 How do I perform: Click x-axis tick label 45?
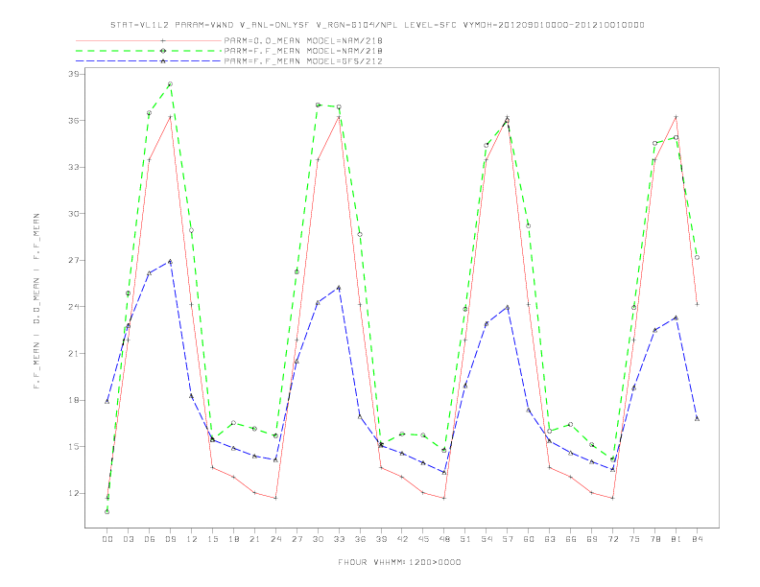point(423,539)
